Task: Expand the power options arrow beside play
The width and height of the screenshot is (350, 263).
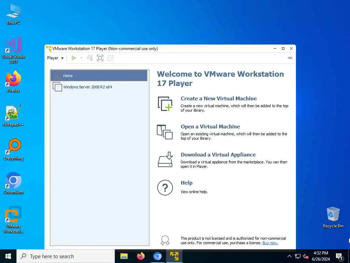Action: click(x=81, y=58)
